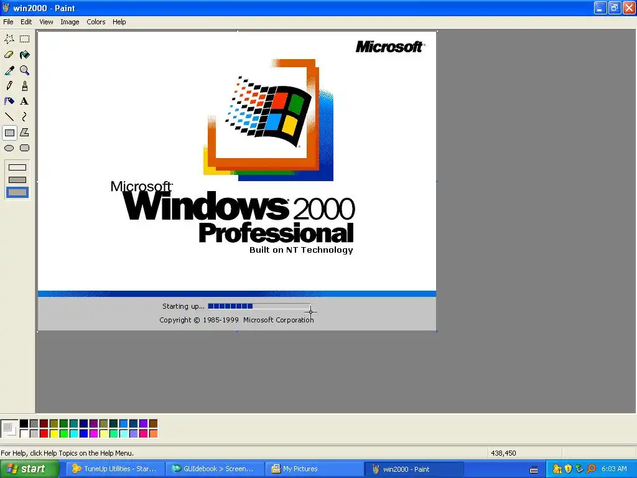Pick the black color swatch

pos(24,423)
